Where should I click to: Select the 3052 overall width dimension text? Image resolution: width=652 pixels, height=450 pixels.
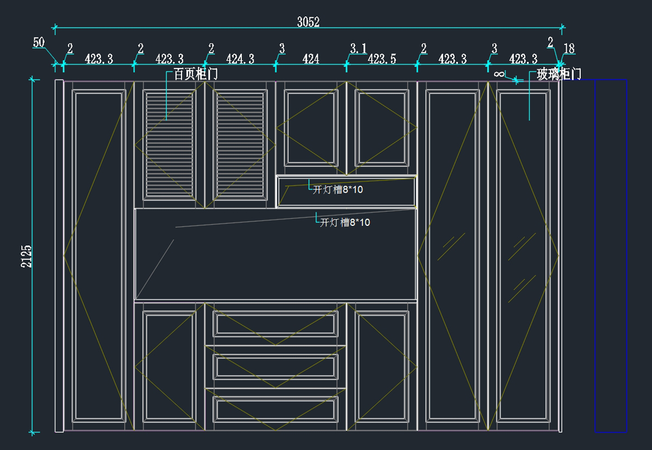(308, 22)
